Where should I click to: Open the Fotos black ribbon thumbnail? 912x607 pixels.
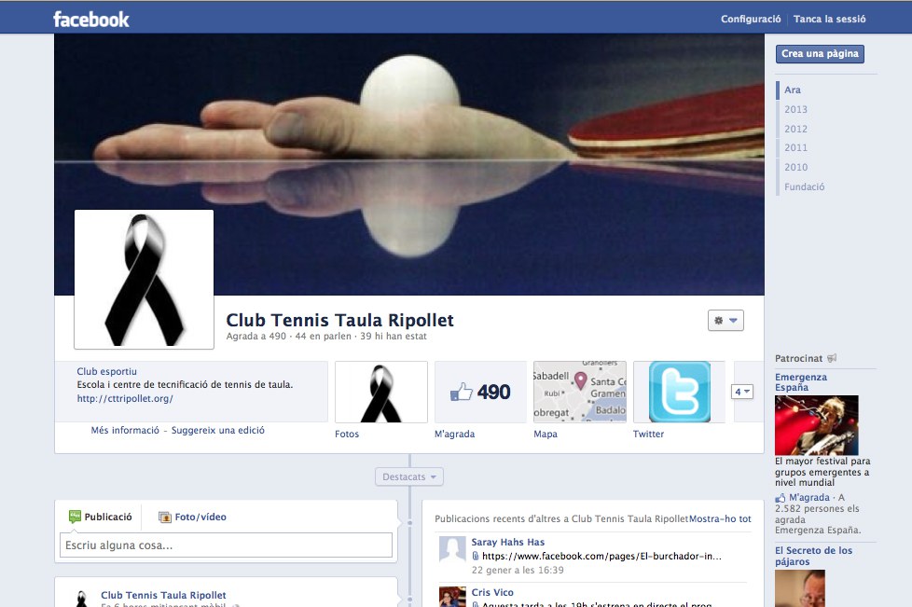point(380,392)
